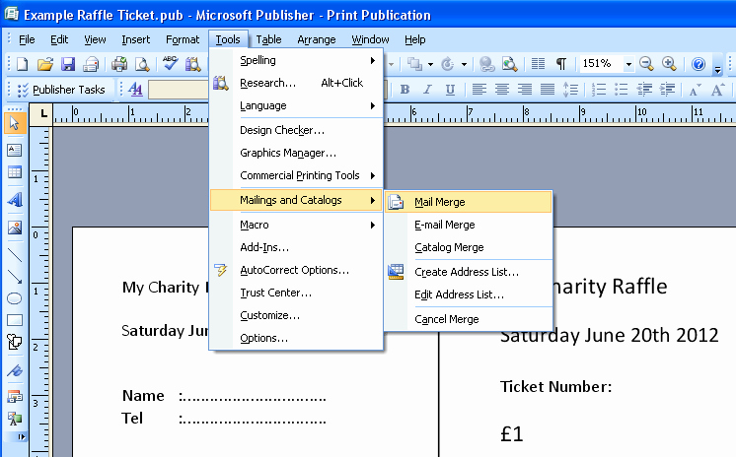The height and width of the screenshot is (457, 736).
Task: Open the File menu
Action: [27, 39]
